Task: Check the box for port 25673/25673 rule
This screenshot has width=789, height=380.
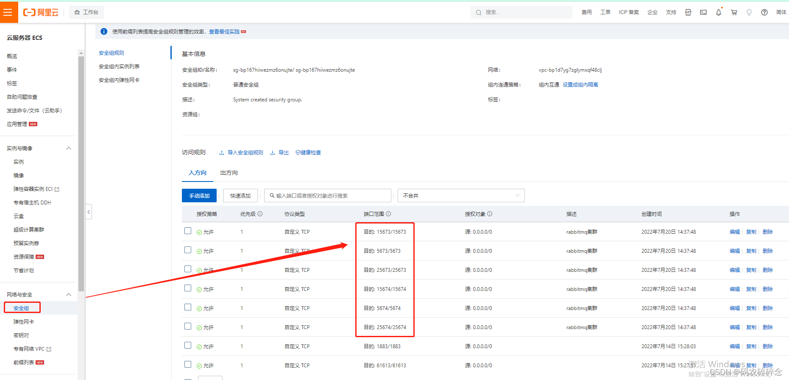Action: coord(188,269)
